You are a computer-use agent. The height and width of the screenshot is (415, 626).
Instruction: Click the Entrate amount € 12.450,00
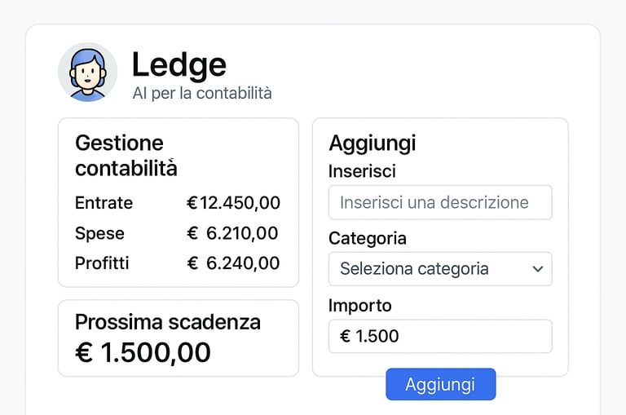(233, 203)
